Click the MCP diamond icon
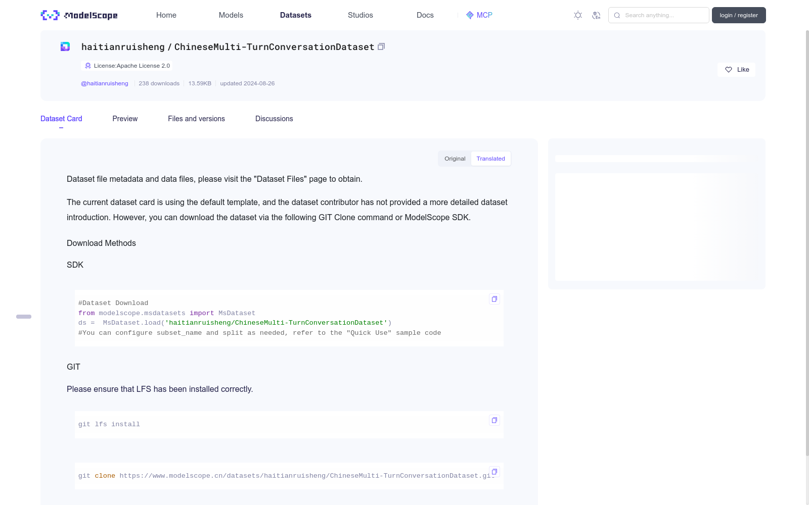 [x=470, y=15]
